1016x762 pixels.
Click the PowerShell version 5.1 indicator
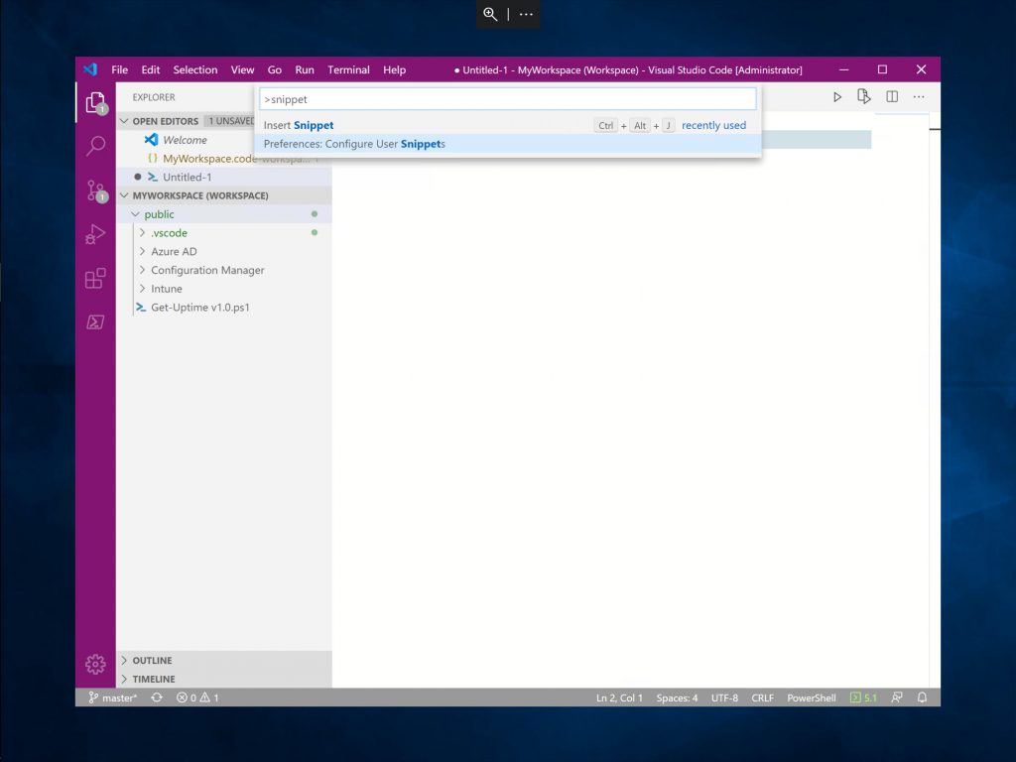click(x=863, y=698)
